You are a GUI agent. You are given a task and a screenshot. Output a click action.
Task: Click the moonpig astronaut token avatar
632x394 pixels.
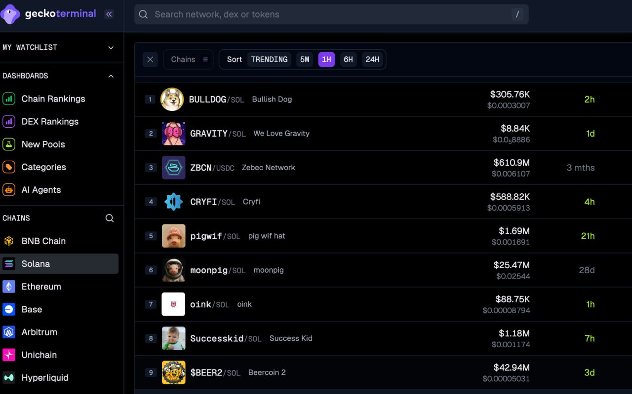173,270
